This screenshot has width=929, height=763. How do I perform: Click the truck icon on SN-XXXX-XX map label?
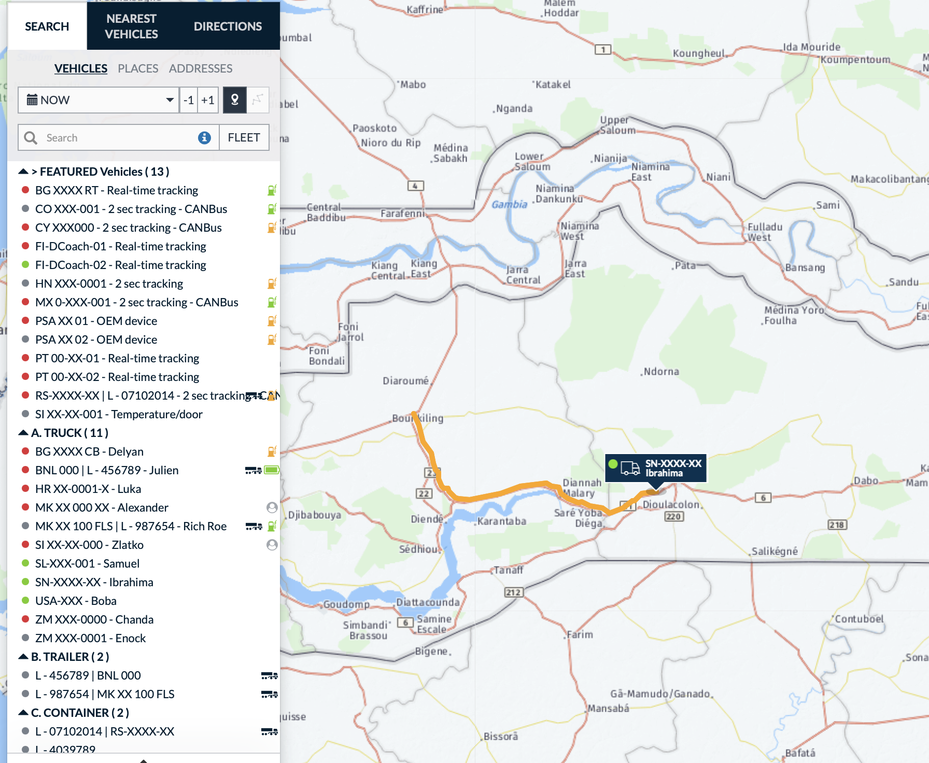(630, 468)
